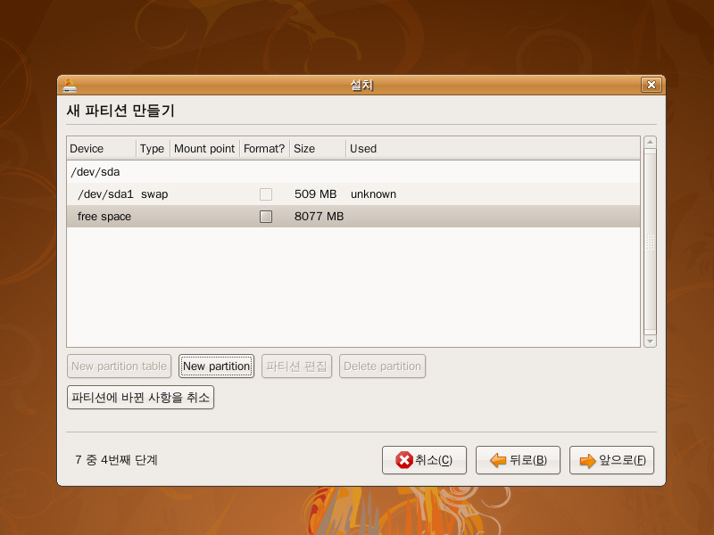Click the New partition button

coord(216,366)
